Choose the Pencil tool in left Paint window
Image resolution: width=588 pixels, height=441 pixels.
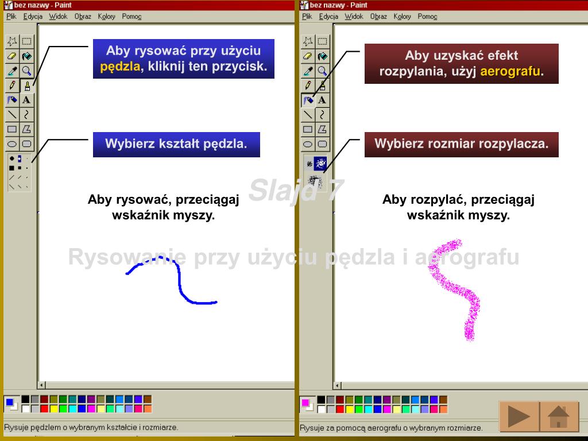click(x=12, y=85)
